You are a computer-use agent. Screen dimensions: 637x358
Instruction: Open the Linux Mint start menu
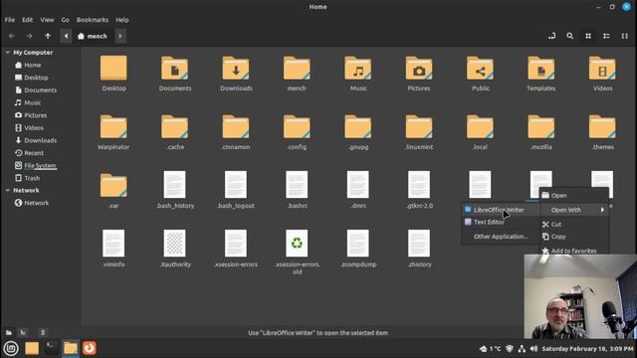click(x=11, y=348)
